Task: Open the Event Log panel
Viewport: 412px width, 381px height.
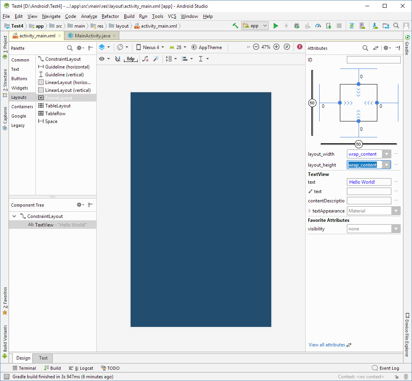Action: pyautogui.click(x=385, y=368)
